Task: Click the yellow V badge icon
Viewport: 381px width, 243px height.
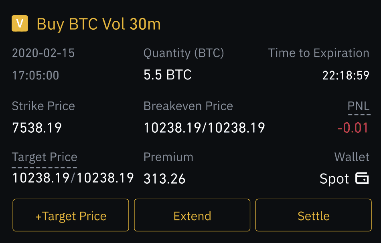Action: [20, 24]
